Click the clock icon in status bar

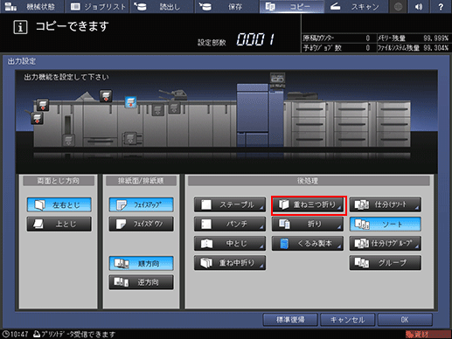(x=6, y=334)
